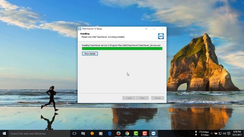Open the media player taskbar icon
244x137 pixels.
101,134
